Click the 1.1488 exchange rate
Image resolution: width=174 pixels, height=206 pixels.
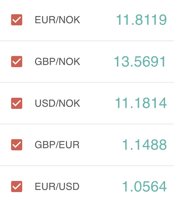tap(144, 145)
